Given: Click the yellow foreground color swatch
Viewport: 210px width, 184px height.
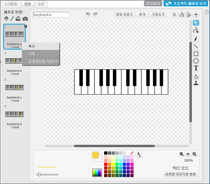Looking at the screenshot, I should click(95, 155).
